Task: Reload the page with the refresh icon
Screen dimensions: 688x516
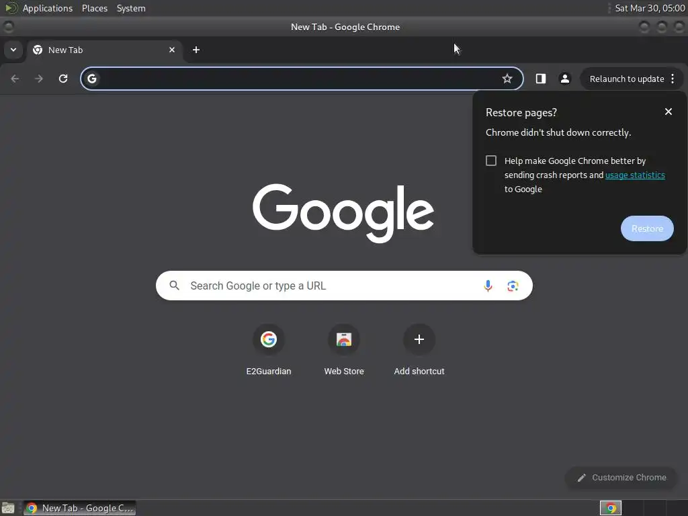Action: (x=63, y=79)
